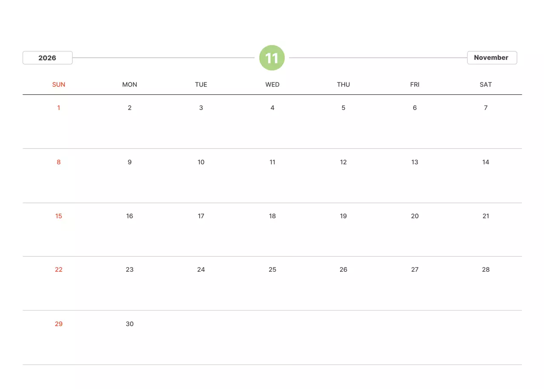544x389 pixels.
Task: Click the green 11 month circle
Action: pyautogui.click(x=272, y=58)
